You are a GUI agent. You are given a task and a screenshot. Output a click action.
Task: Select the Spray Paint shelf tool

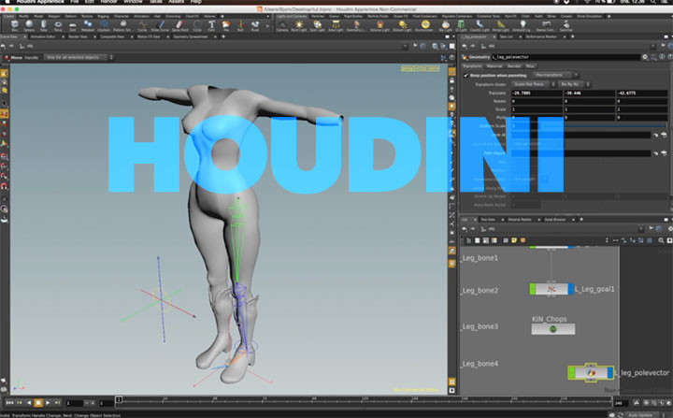179,26
